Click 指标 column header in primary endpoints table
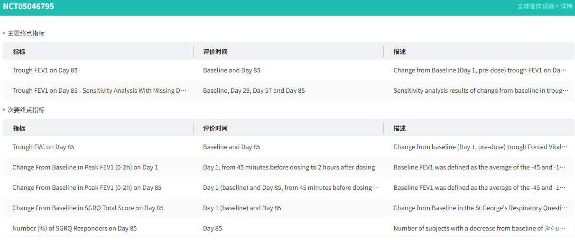 coord(19,52)
